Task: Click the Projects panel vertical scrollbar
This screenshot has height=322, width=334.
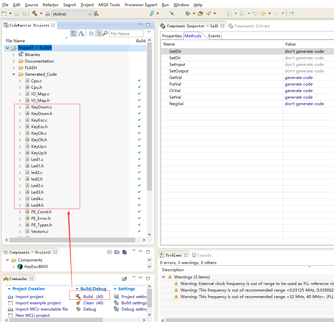Action: coord(149,117)
